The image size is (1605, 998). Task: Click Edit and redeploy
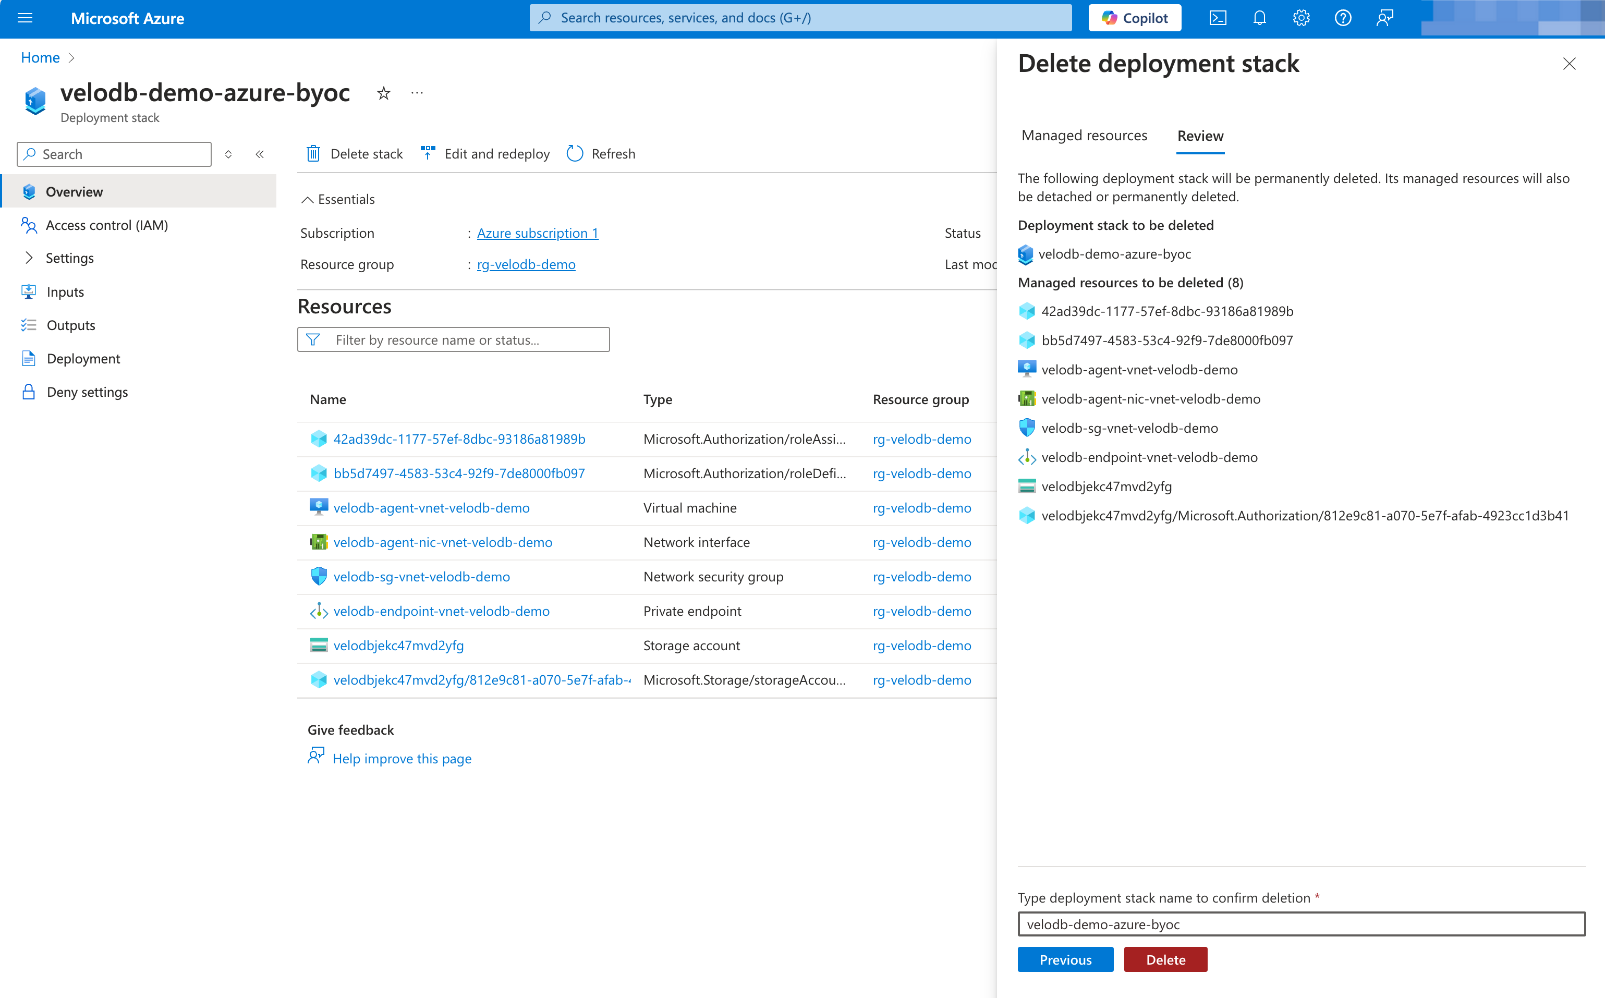point(485,154)
